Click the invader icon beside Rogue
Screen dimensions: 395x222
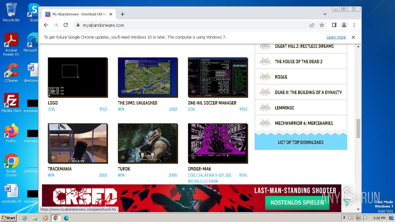point(265,77)
